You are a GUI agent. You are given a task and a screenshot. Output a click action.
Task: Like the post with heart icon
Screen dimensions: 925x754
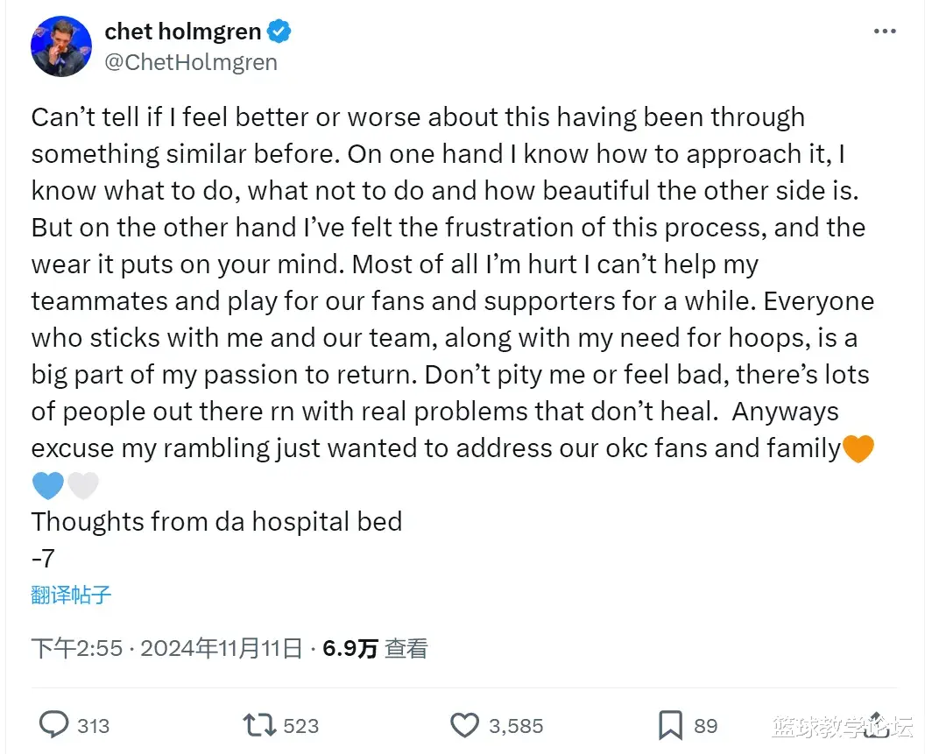point(465,725)
